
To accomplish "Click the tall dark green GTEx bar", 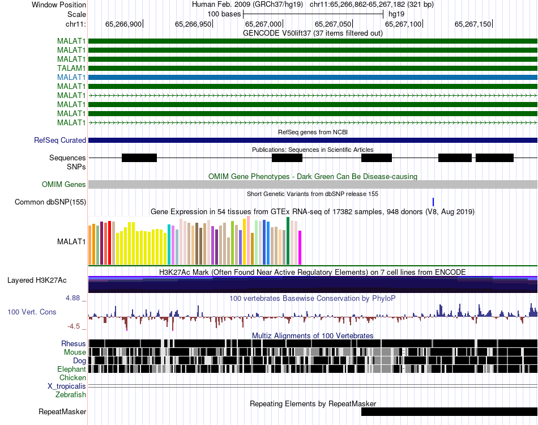I will (x=288, y=241).
